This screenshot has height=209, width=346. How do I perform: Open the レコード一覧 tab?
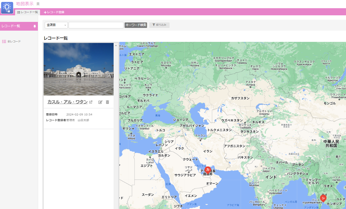(x=27, y=12)
